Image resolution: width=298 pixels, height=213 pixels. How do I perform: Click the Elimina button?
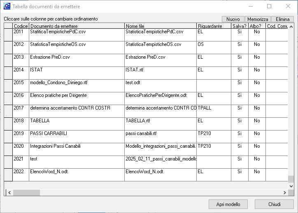click(x=282, y=19)
